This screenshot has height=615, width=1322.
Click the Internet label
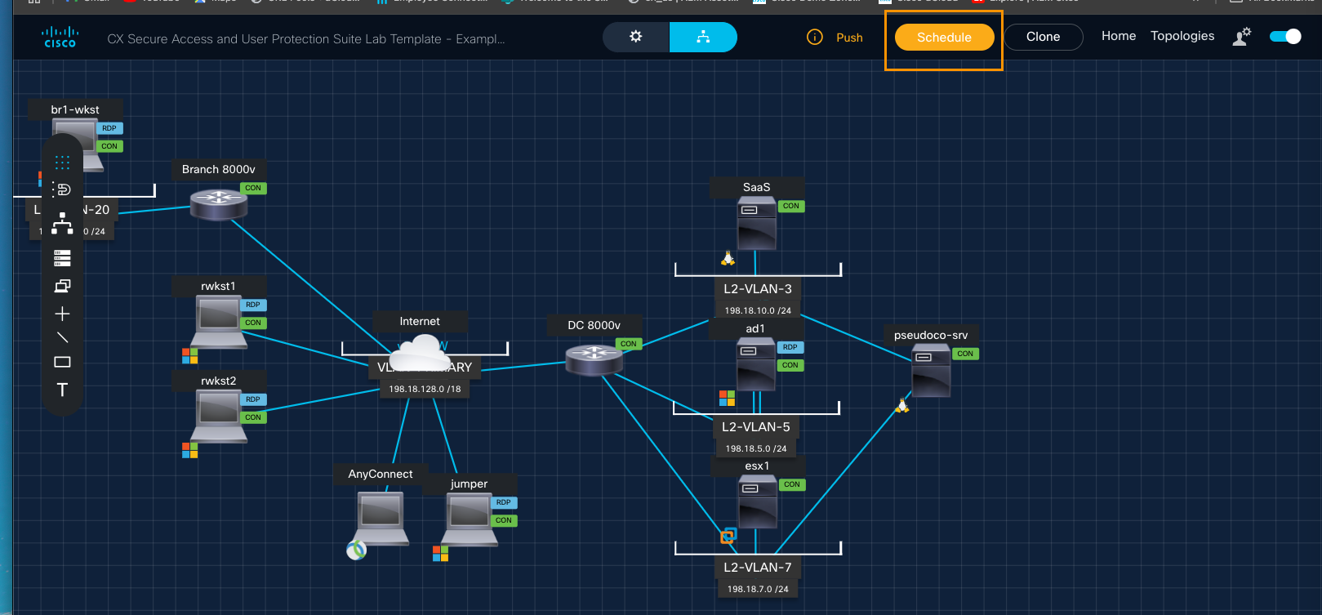click(420, 321)
